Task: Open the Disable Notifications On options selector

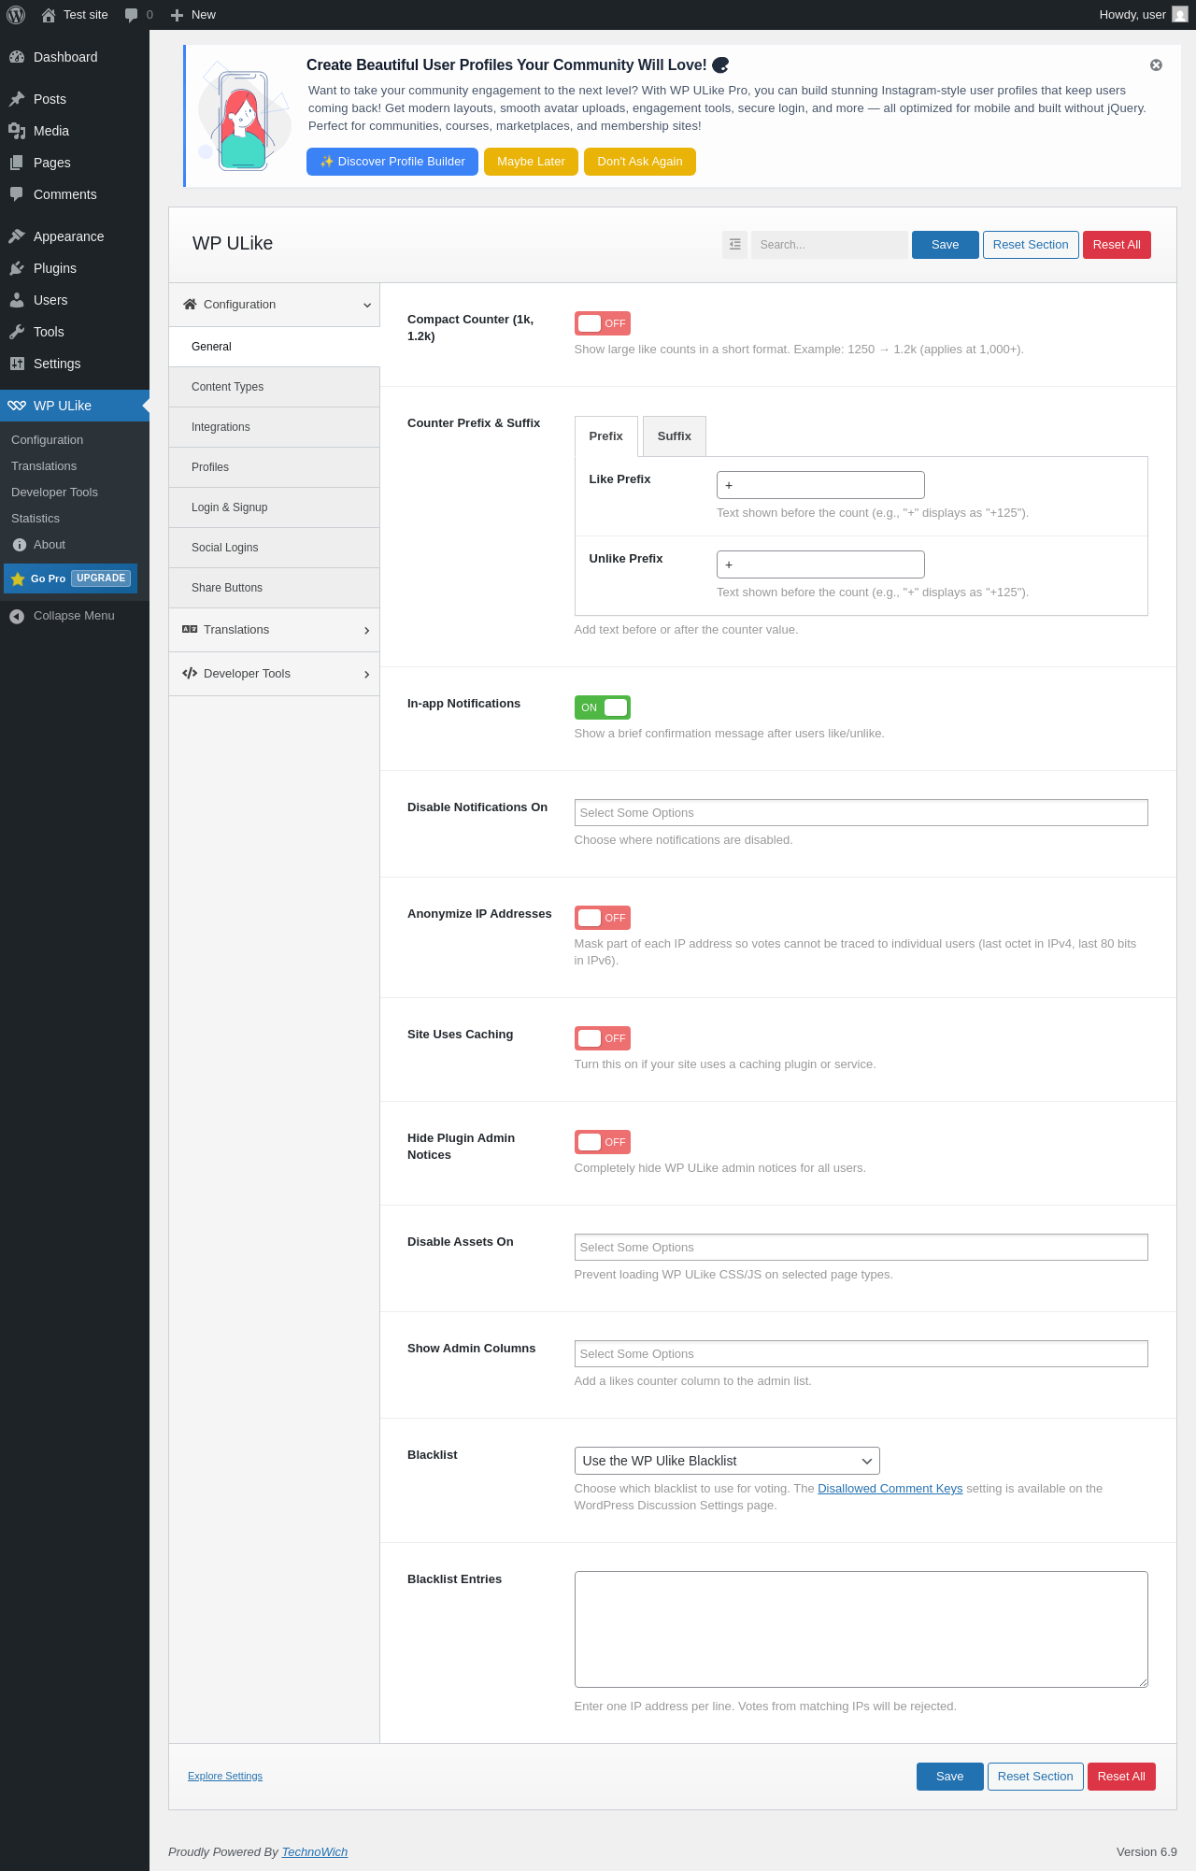Action: tap(861, 813)
